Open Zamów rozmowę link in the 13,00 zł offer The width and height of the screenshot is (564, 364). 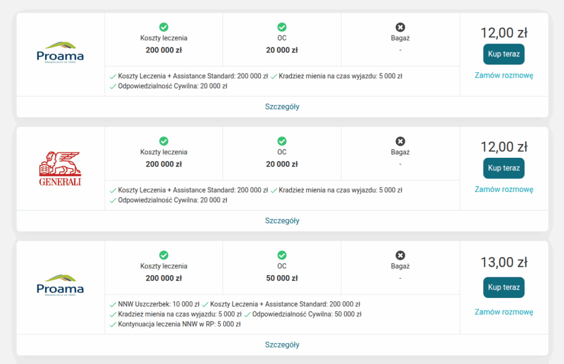[x=504, y=312]
